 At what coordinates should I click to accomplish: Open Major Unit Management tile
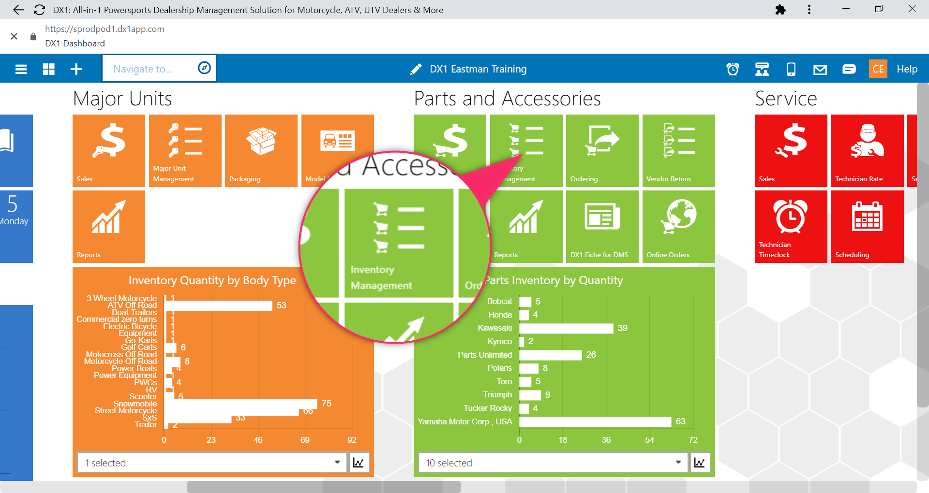point(185,151)
